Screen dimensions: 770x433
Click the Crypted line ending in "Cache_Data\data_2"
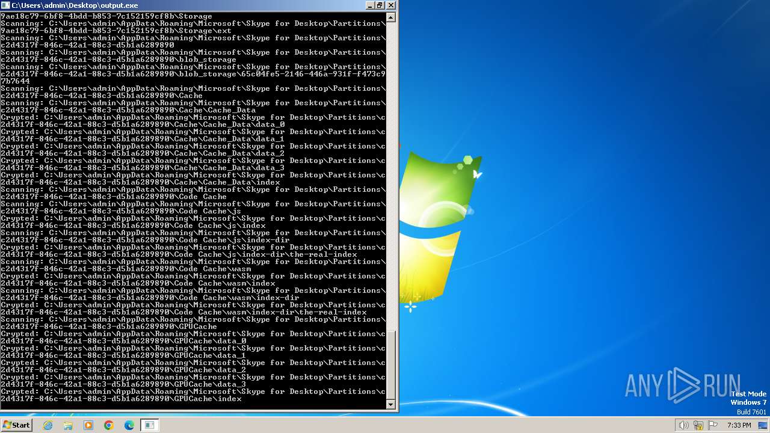pyautogui.click(x=193, y=150)
